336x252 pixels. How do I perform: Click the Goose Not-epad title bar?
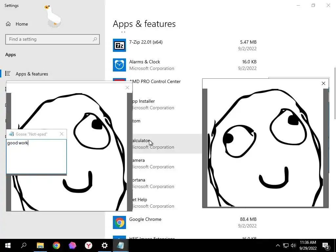pyautogui.click(x=32, y=134)
